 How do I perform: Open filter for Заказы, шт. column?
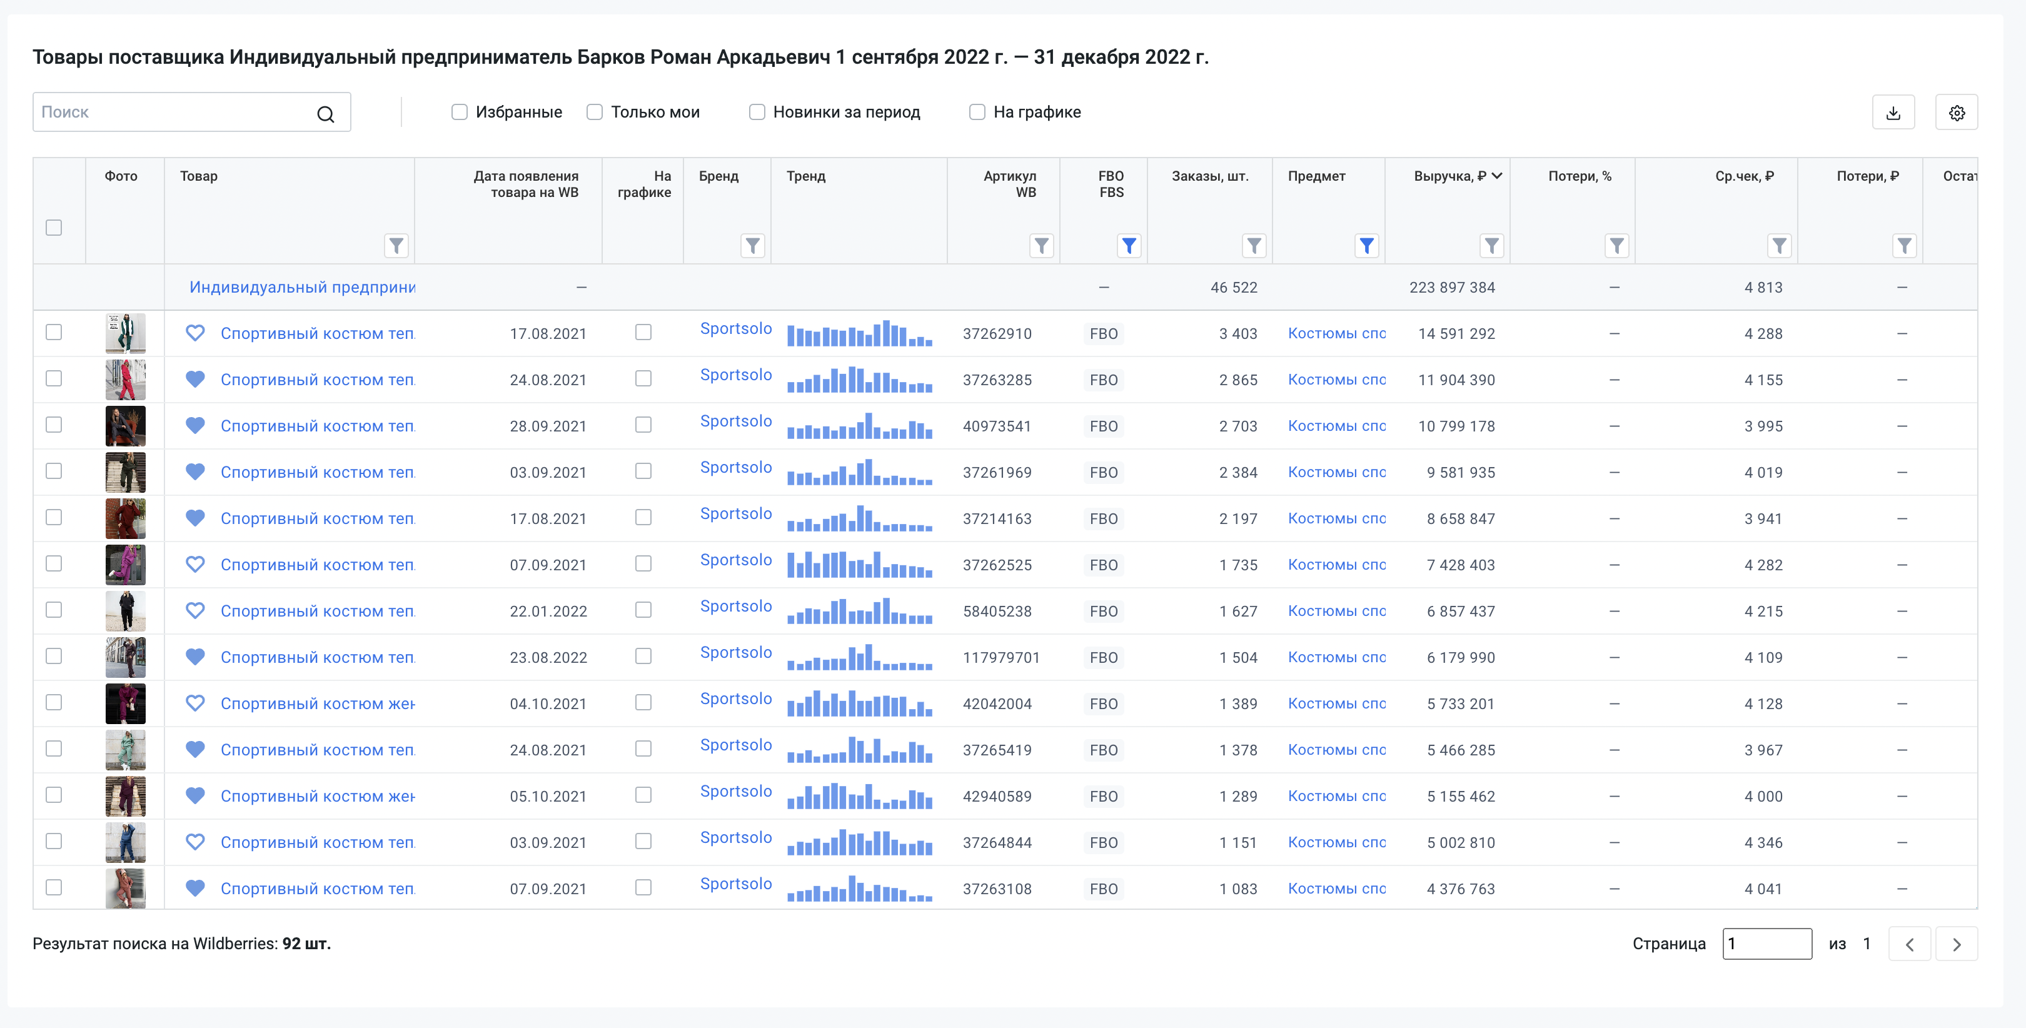click(1254, 246)
